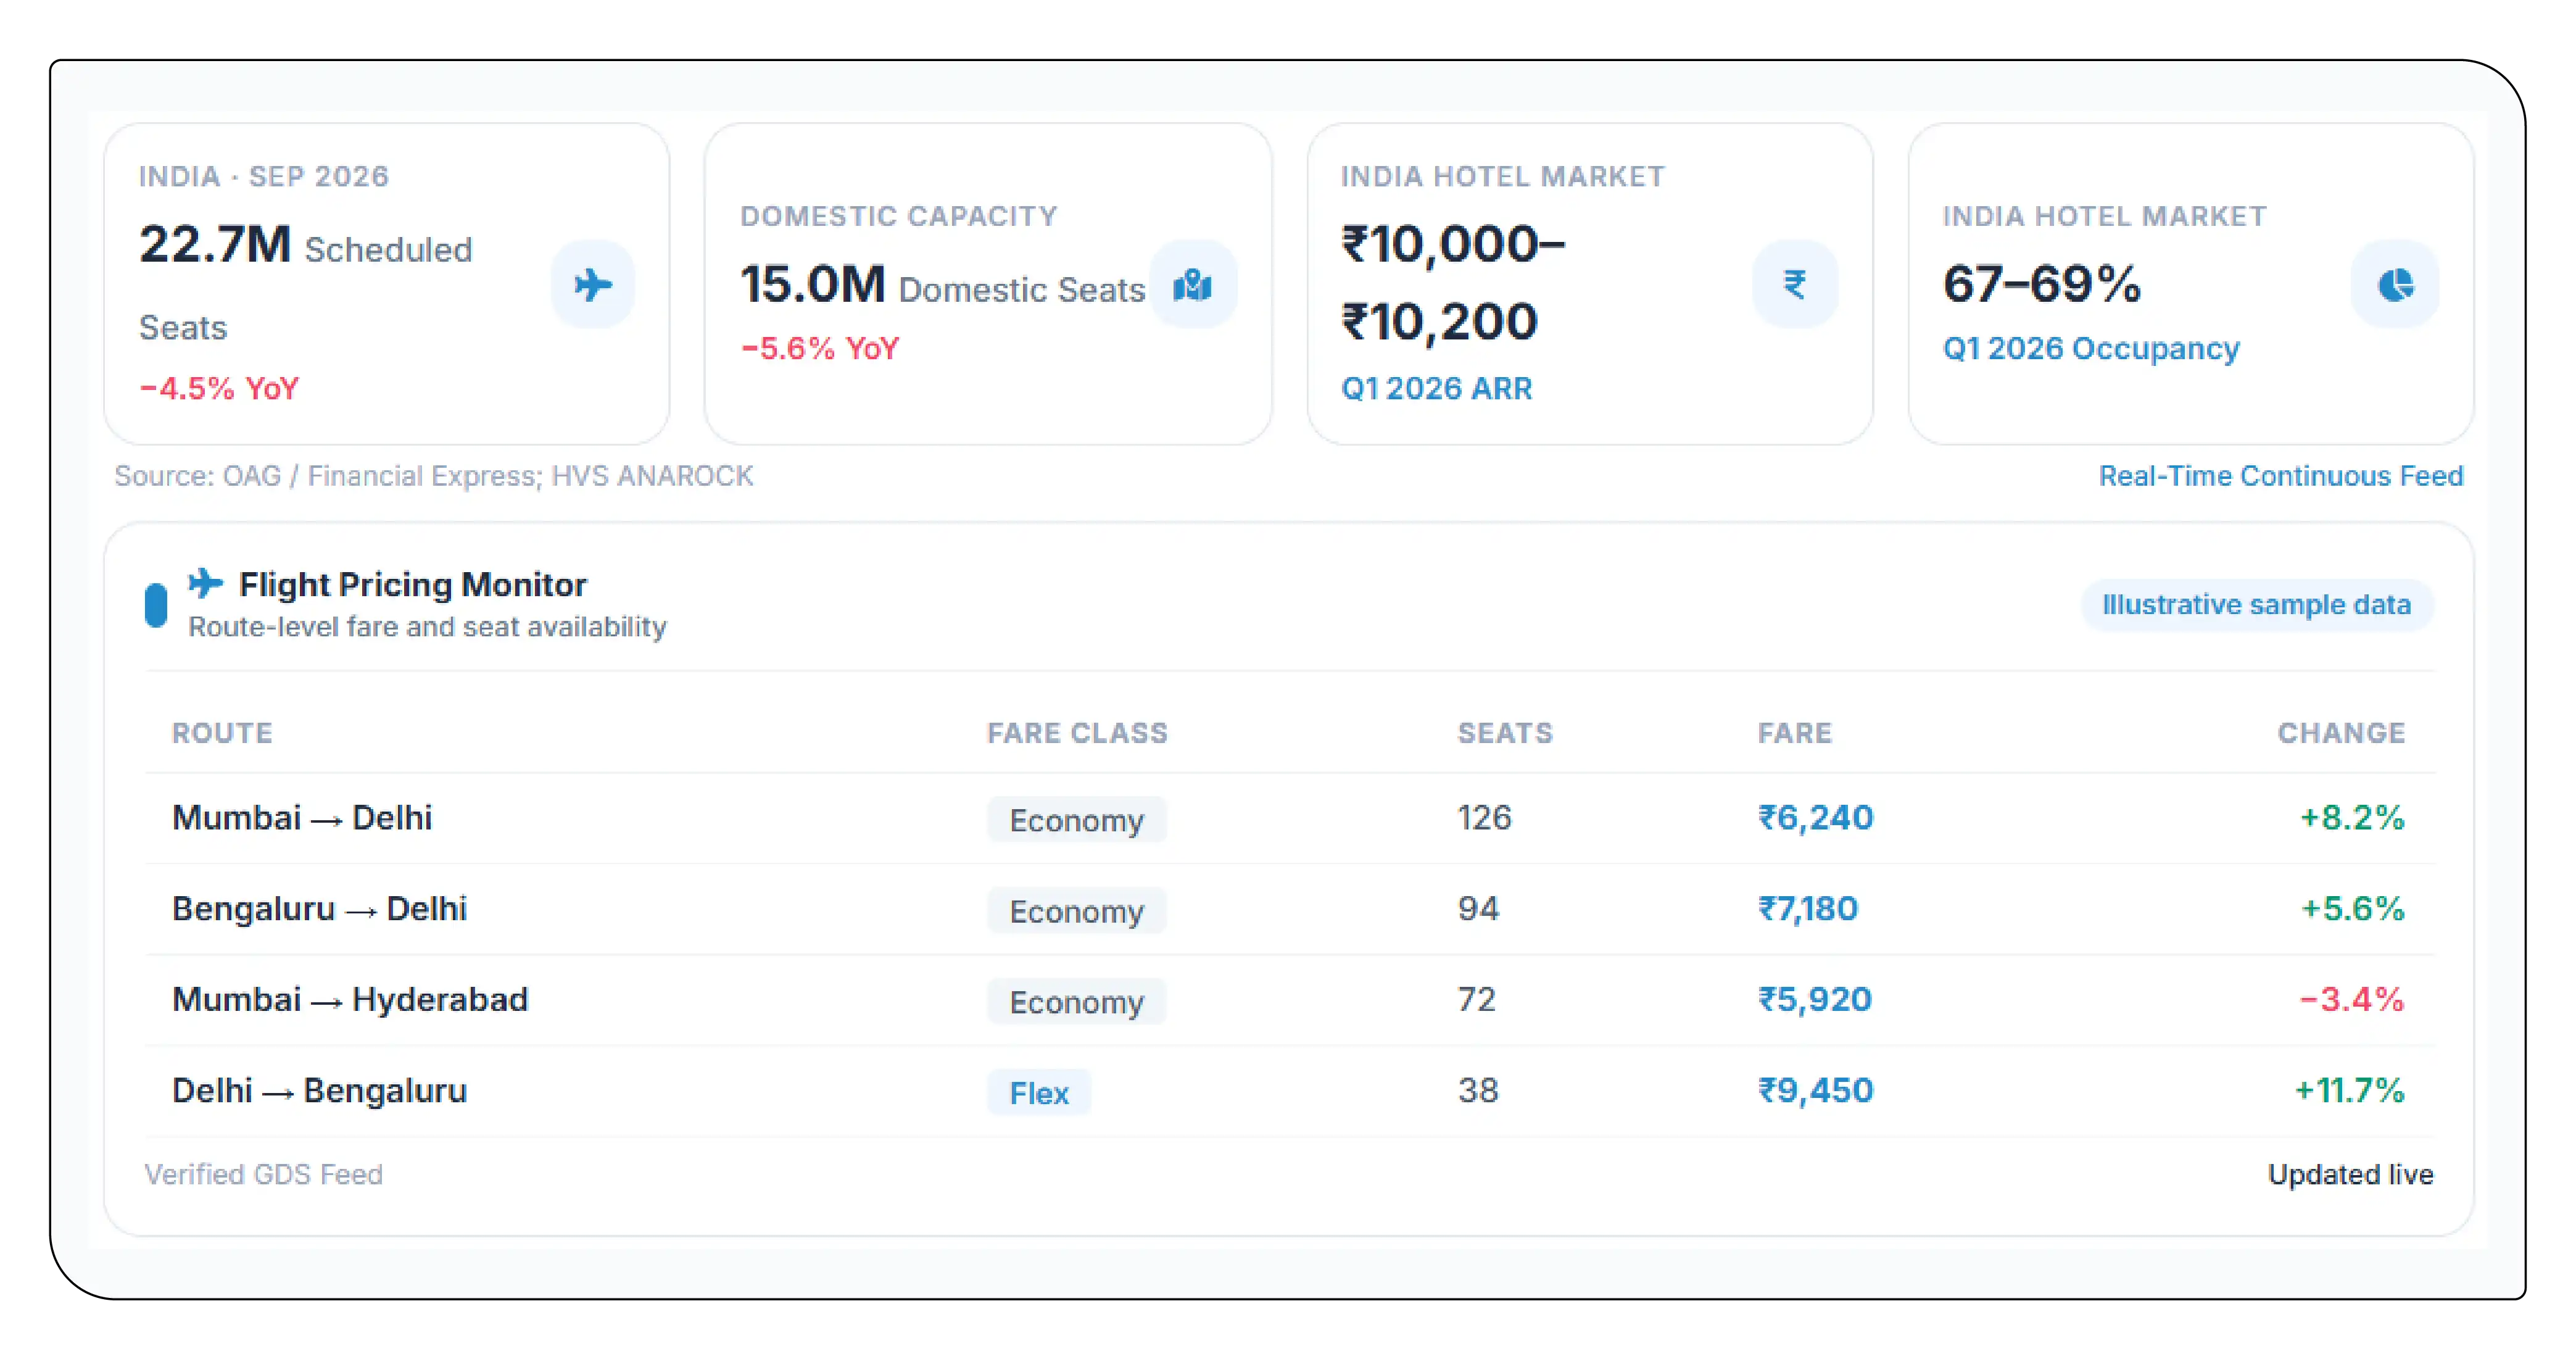Click Economy tag in Mumbai → Delhi row

pyautogui.click(x=1076, y=820)
